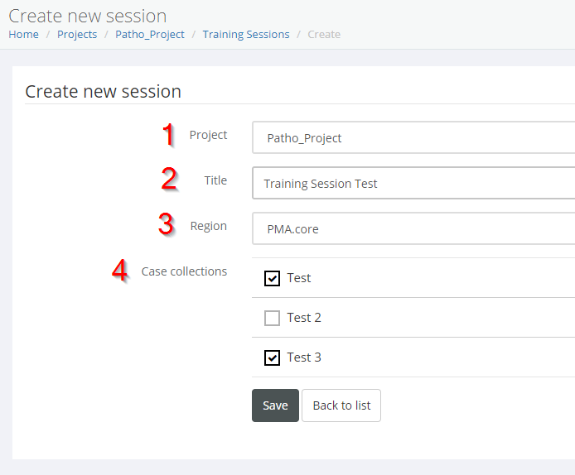Enable the Test 2 case collection checkbox

(x=272, y=318)
